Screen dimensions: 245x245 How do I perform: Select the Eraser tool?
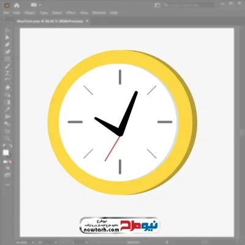(x=7, y=88)
